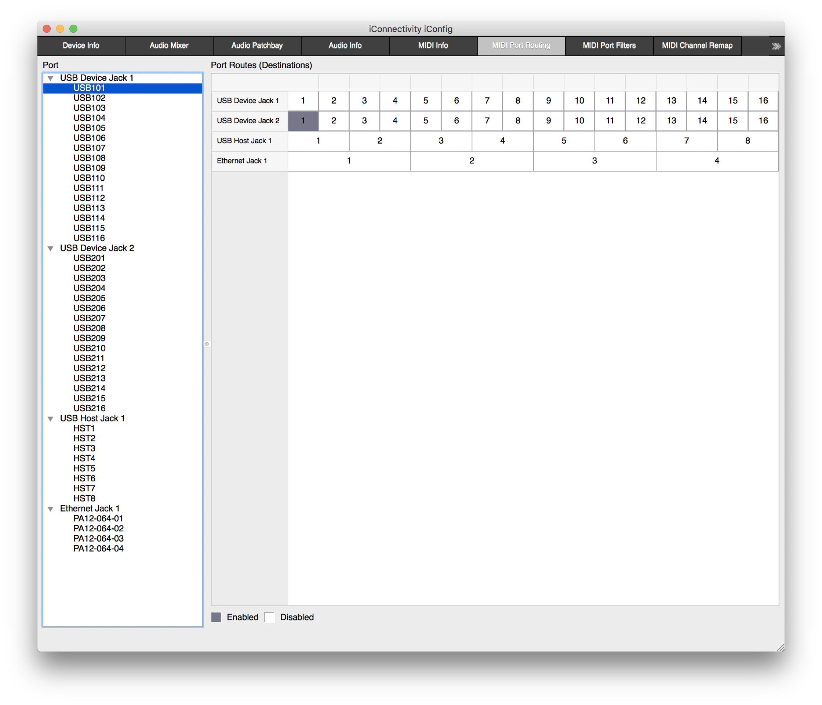Select the HST4 host port
822x705 pixels.
pos(84,459)
